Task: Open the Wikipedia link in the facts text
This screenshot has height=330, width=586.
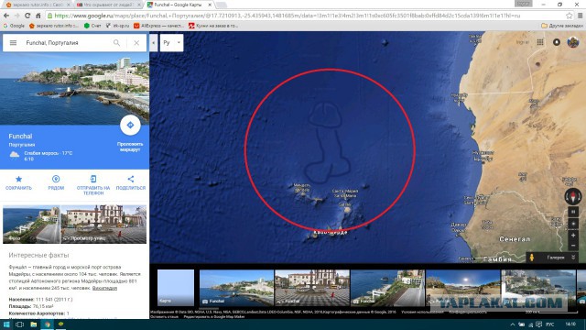Action: (104, 288)
